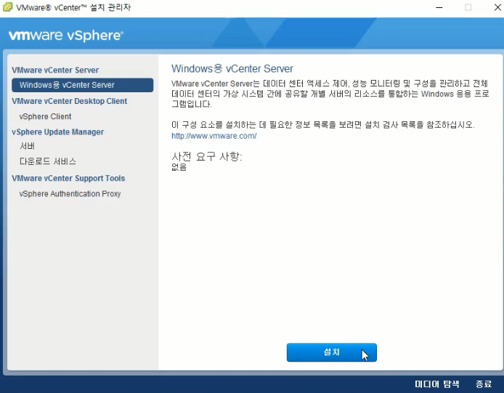This screenshot has height=393, width=504.
Task: Select vSphere Client in the sidebar
Action: point(45,116)
